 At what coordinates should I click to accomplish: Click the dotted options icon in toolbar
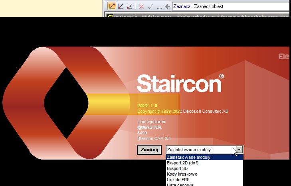159,8
